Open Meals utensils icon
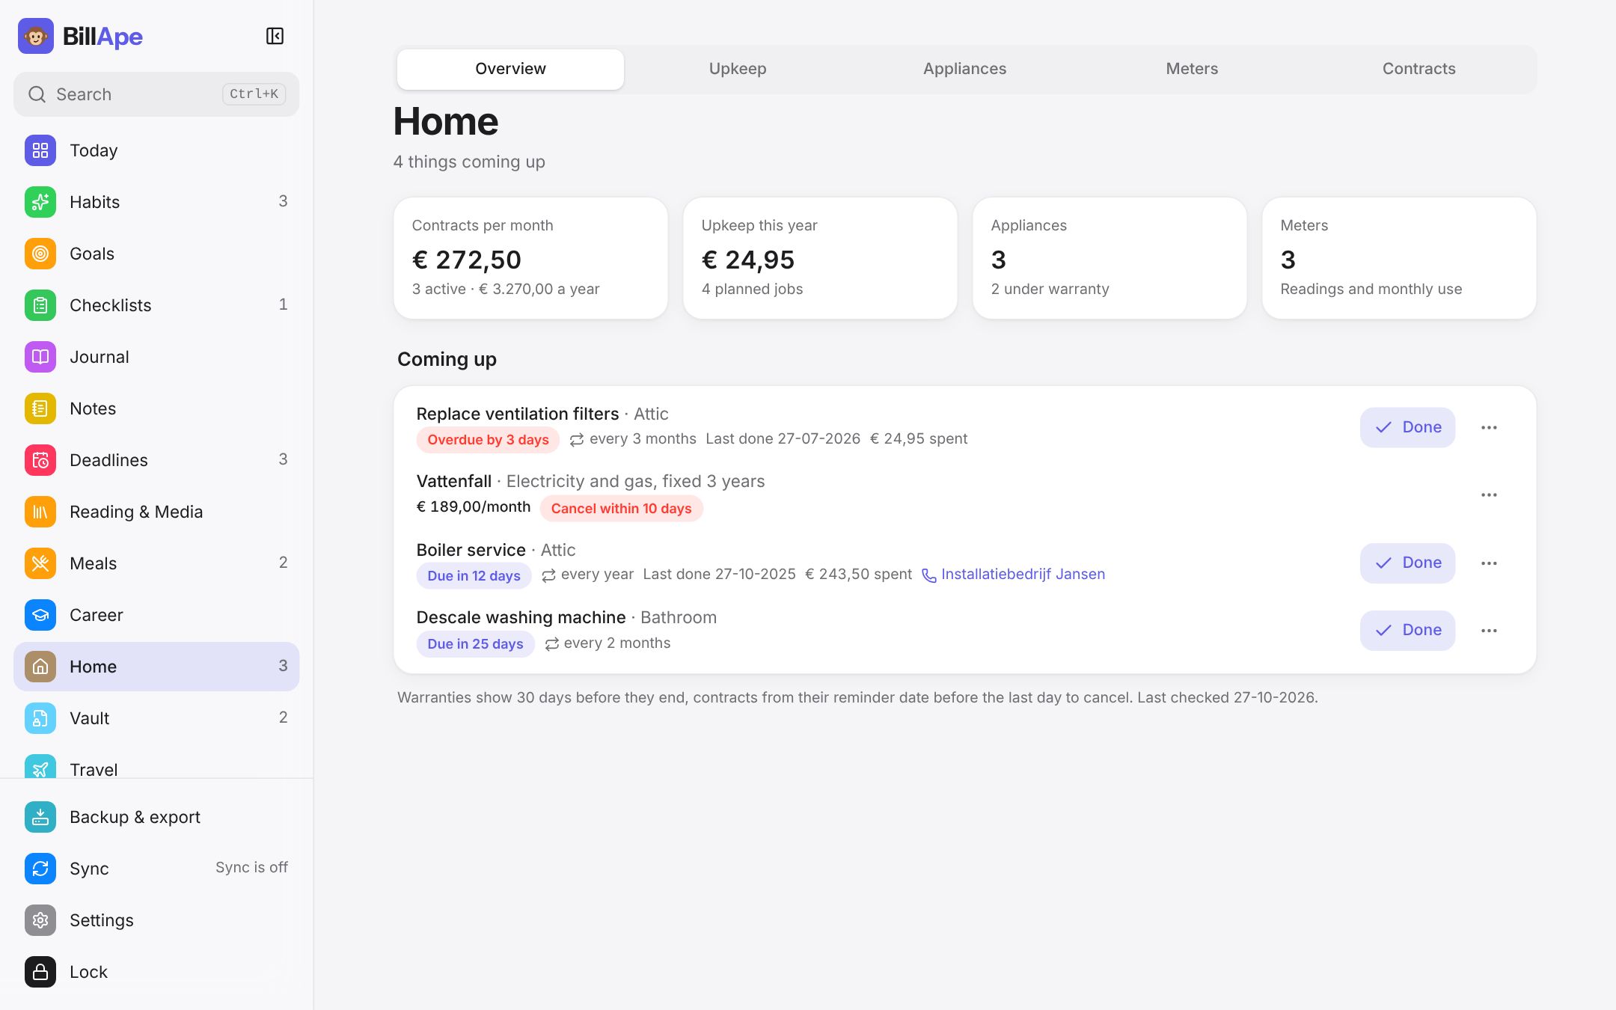 [40, 563]
